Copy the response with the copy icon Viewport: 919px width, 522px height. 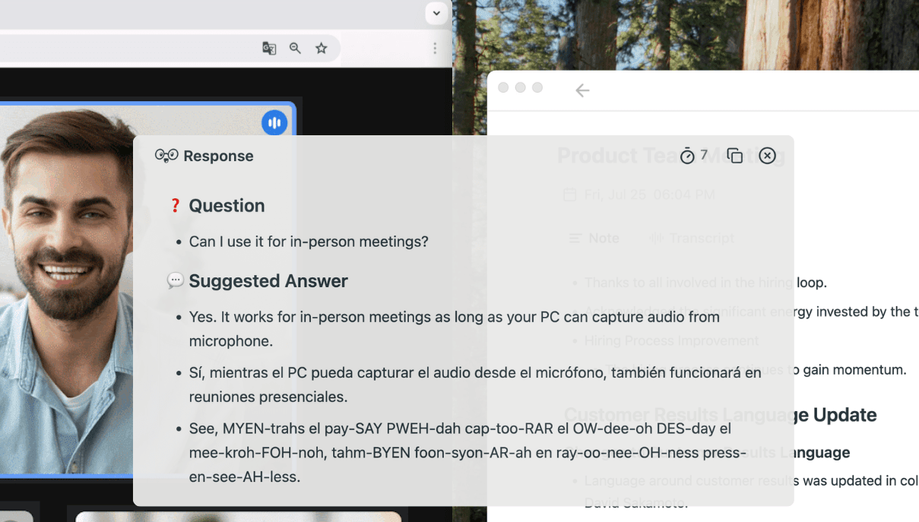[734, 156]
